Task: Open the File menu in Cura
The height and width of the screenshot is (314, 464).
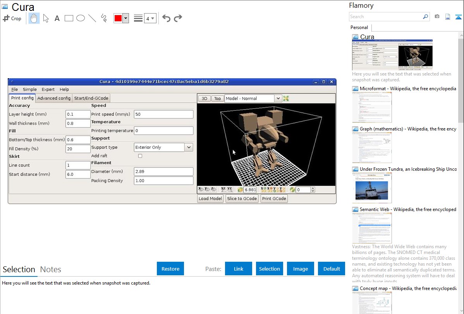Action: [14, 89]
